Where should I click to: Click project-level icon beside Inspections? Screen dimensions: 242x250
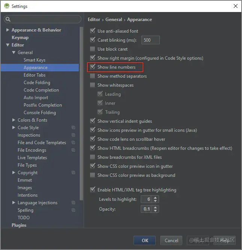[x=73, y=135]
